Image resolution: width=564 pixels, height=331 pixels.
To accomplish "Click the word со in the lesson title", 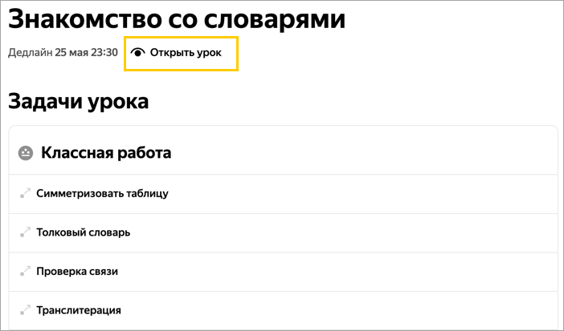I will point(182,18).
